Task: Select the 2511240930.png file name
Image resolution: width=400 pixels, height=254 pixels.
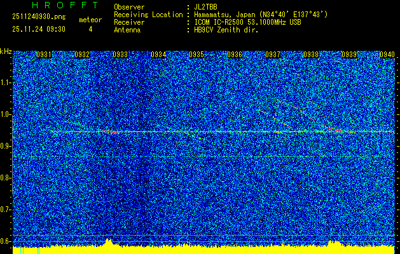Action: pyautogui.click(x=38, y=18)
